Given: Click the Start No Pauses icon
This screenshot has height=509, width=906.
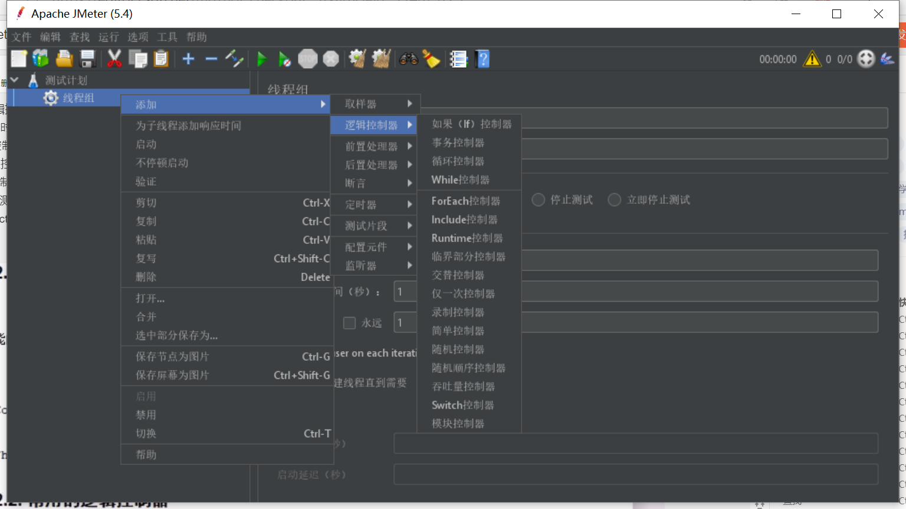Looking at the screenshot, I should point(285,59).
